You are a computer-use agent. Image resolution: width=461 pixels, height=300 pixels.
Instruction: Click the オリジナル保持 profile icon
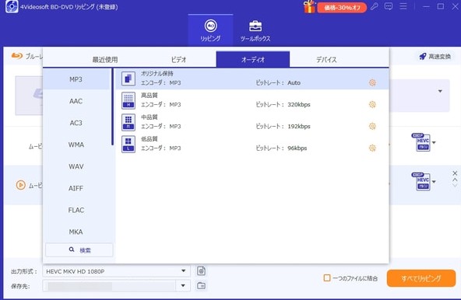[x=128, y=78]
